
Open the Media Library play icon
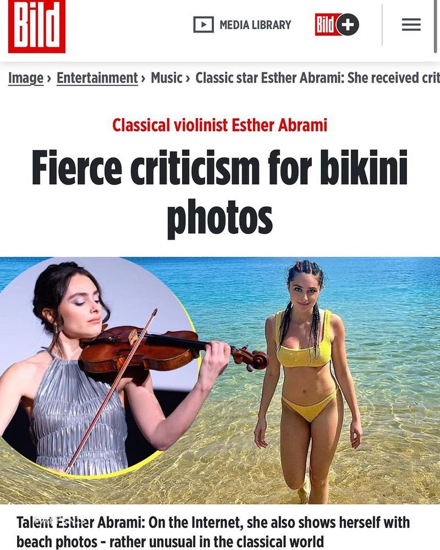click(204, 25)
